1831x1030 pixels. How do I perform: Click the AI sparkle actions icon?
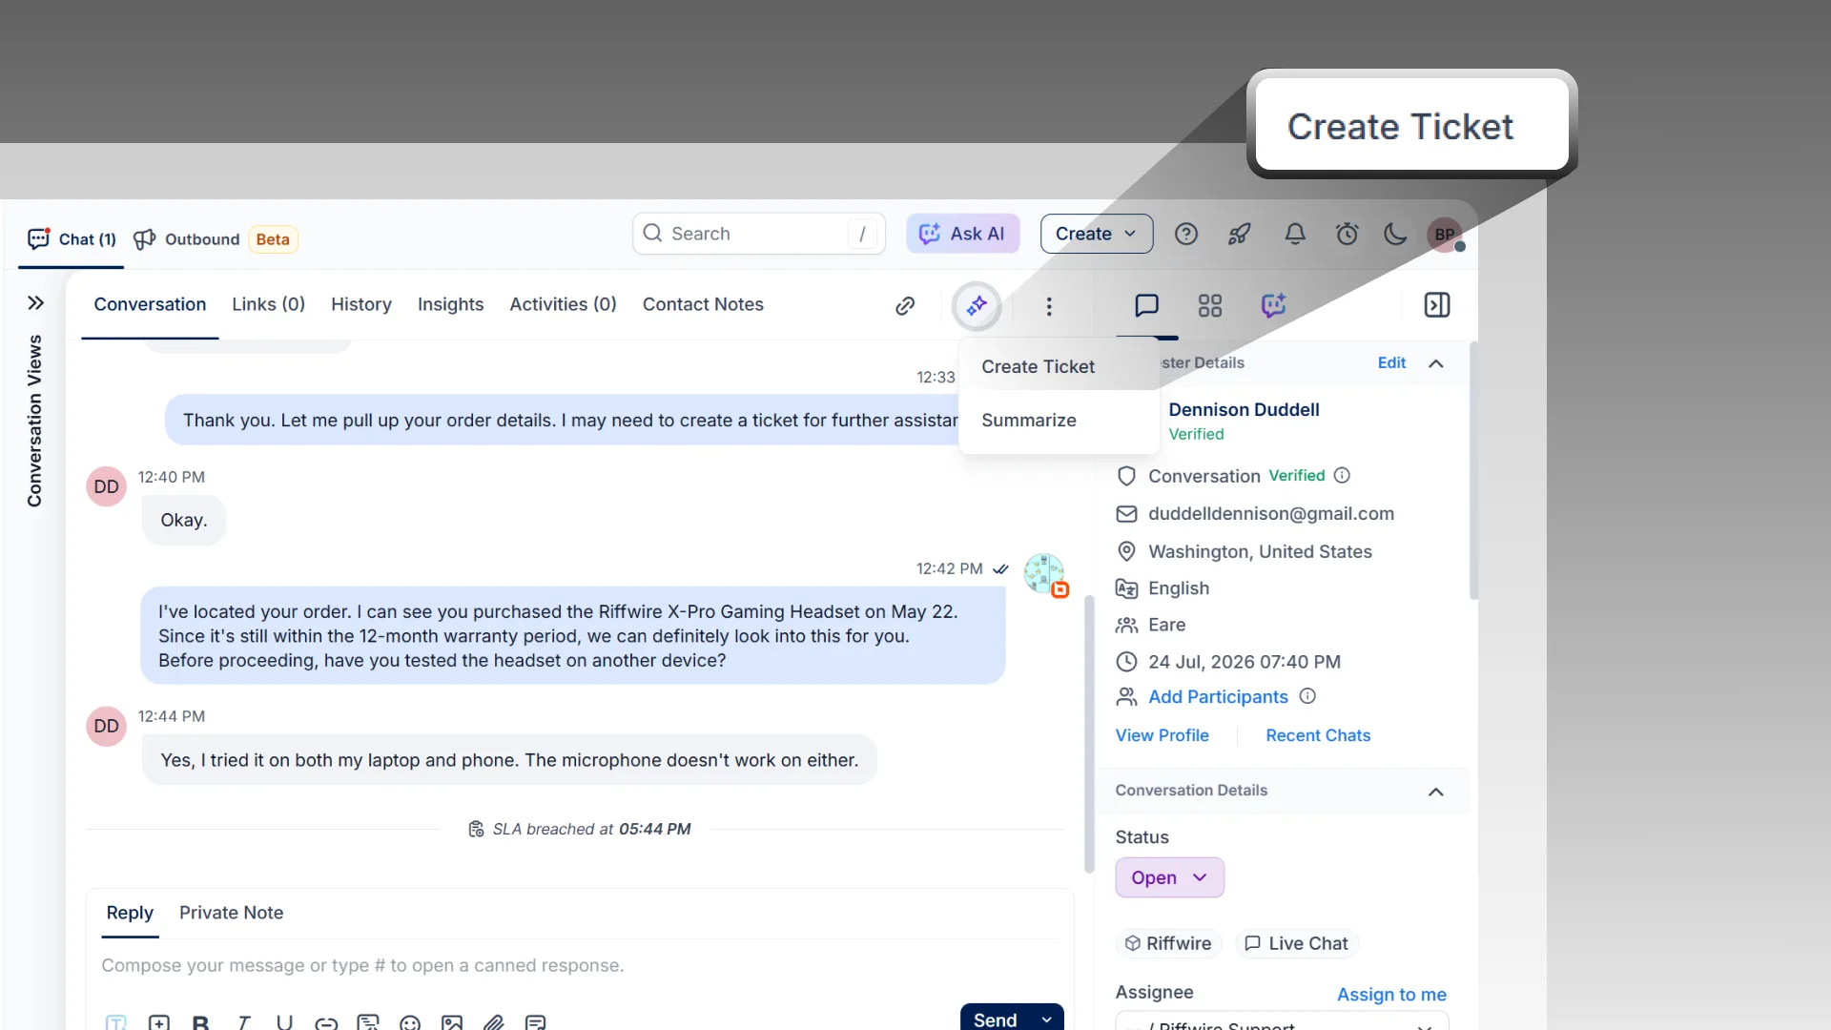(977, 306)
